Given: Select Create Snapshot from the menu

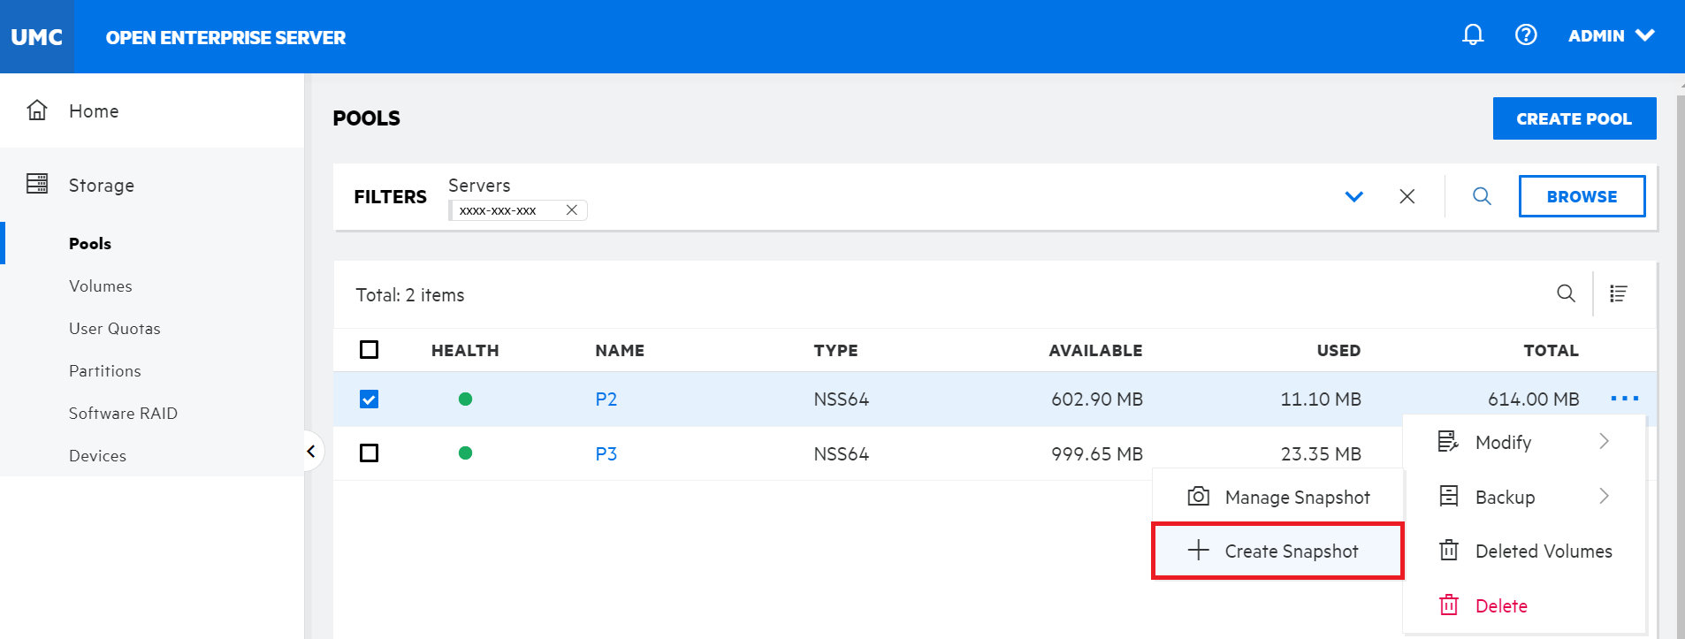Looking at the screenshot, I should coord(1277,552).
